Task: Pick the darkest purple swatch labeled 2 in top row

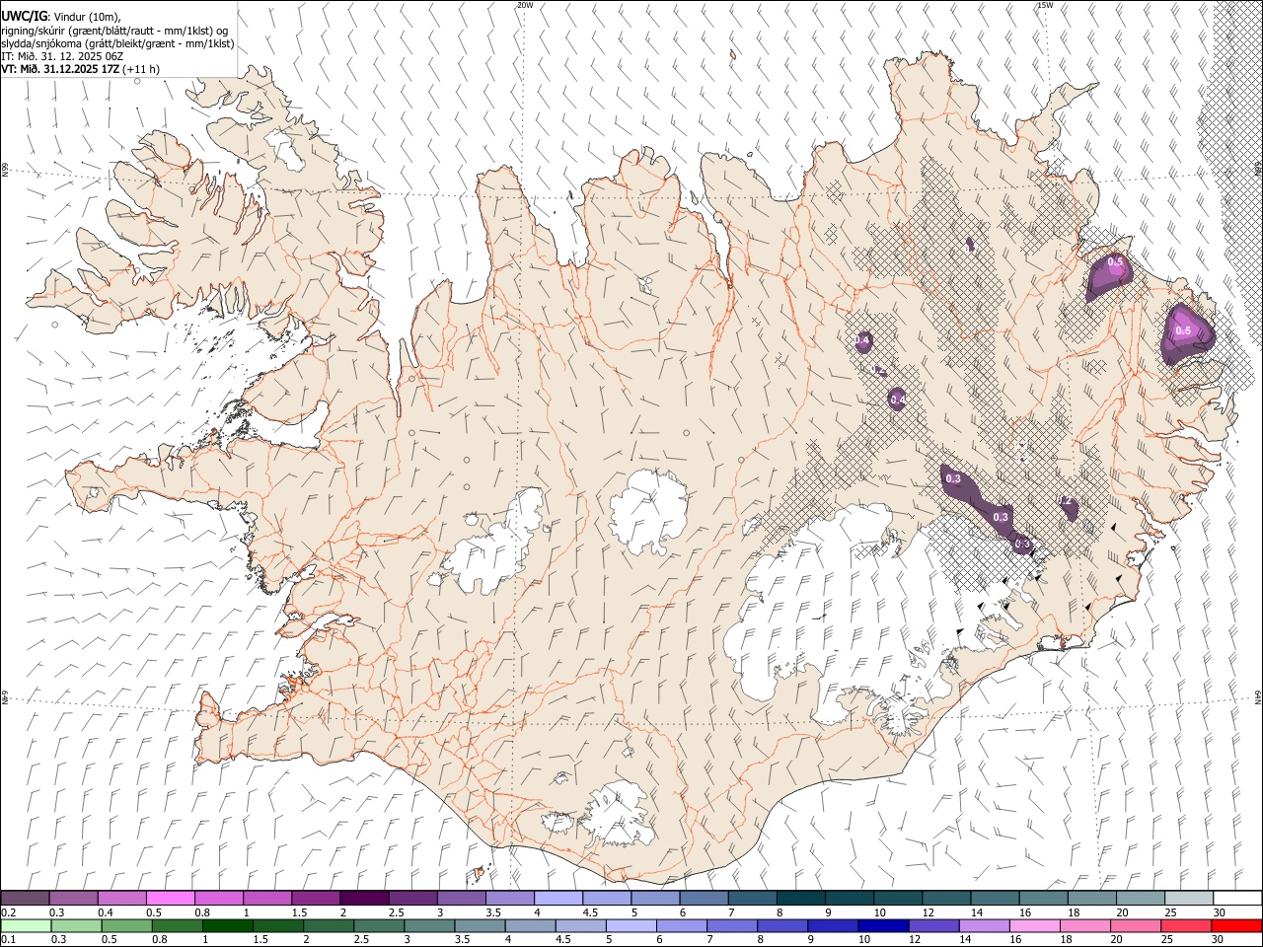Action: point(364,899)
